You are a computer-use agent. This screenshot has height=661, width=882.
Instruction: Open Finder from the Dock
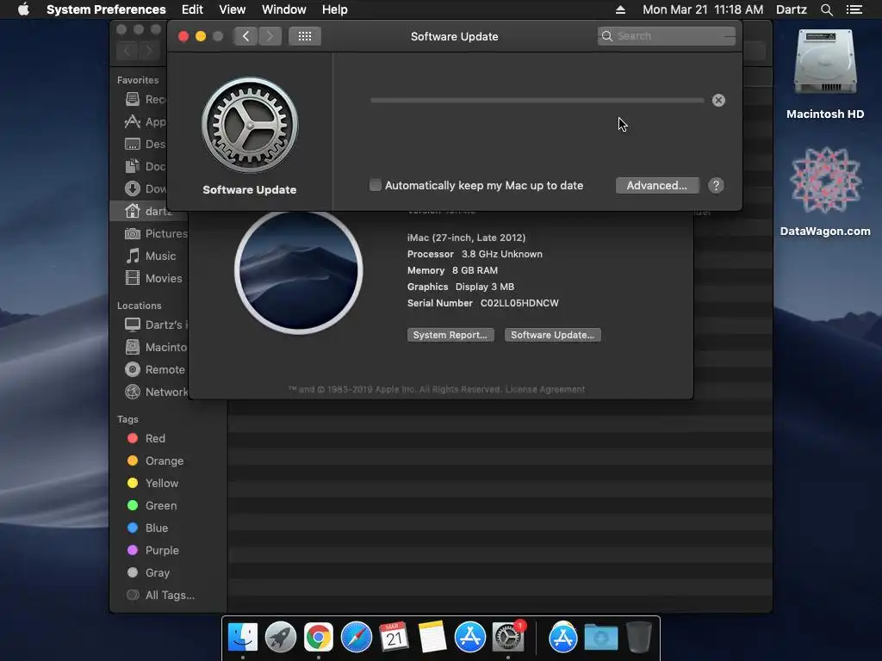click(242, 638)
